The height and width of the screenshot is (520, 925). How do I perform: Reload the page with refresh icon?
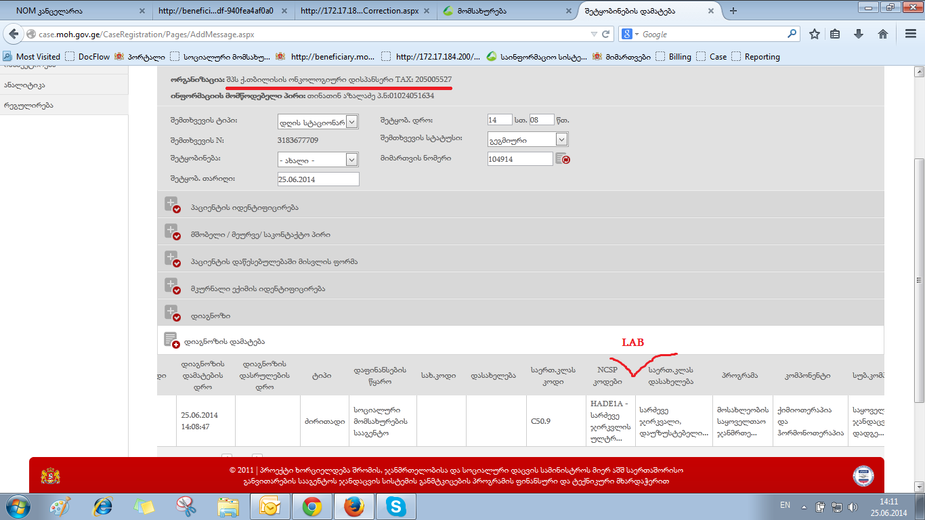click(606, 34)
